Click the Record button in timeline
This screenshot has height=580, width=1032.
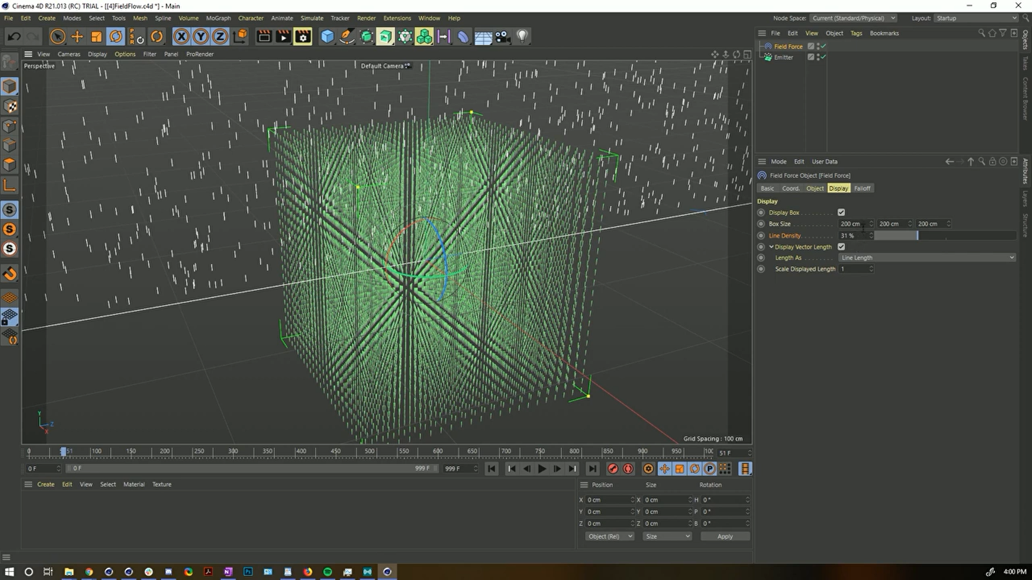tap(612, 468)
